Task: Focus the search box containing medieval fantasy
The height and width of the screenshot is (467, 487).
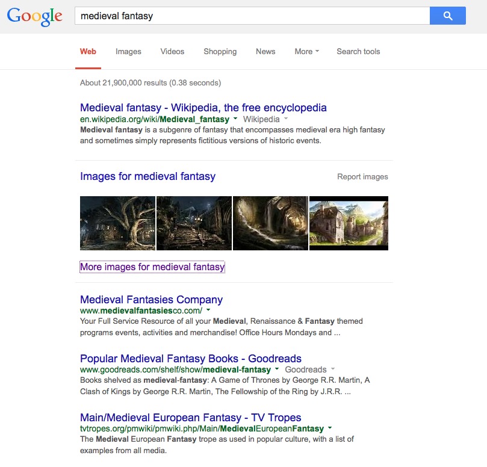Action: point(252,16)
